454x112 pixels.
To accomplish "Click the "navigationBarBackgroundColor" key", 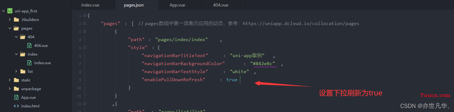I will (x=183, y=64).
